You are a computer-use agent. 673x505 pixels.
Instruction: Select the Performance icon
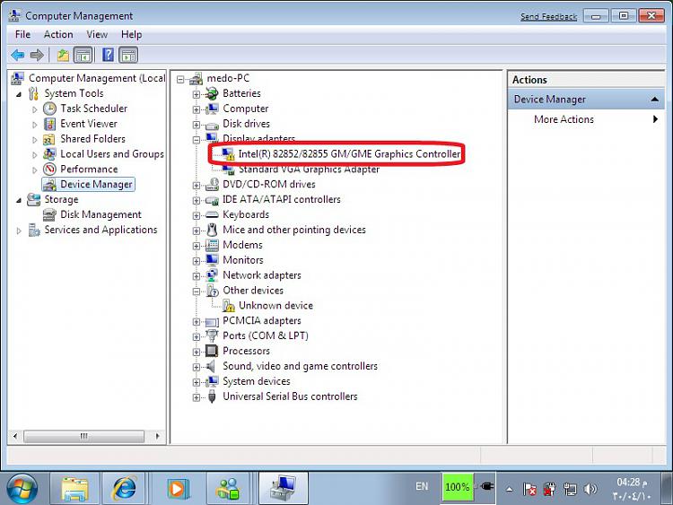click(49, 169)
